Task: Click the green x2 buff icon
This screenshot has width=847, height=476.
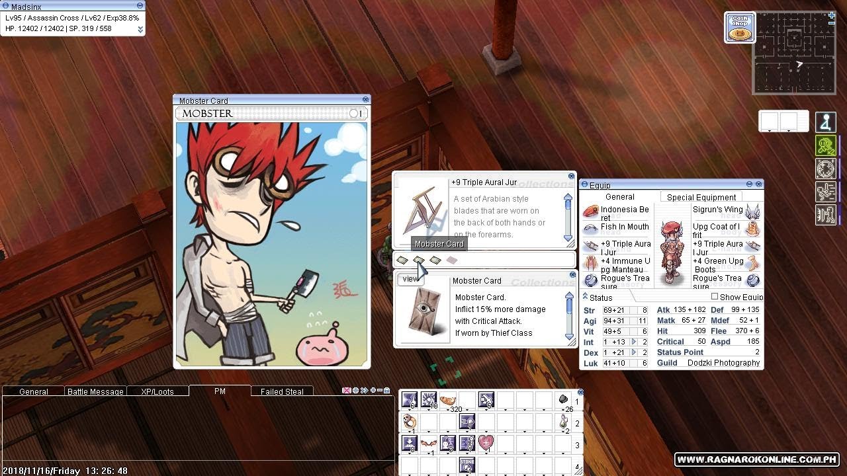Action: point(826,145)
